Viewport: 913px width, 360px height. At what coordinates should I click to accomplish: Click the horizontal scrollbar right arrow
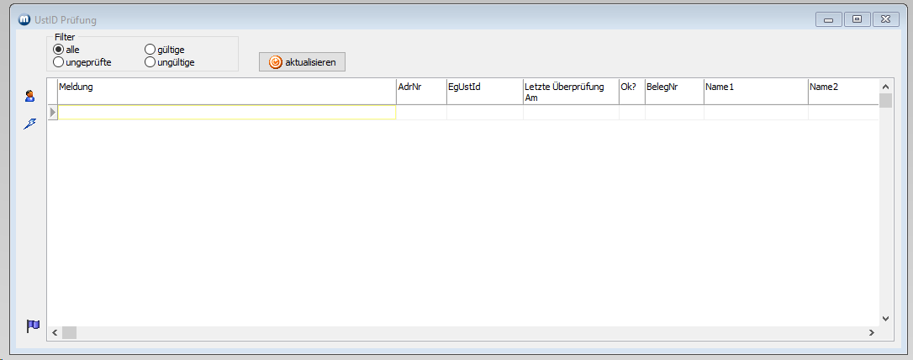pos(872,333)
